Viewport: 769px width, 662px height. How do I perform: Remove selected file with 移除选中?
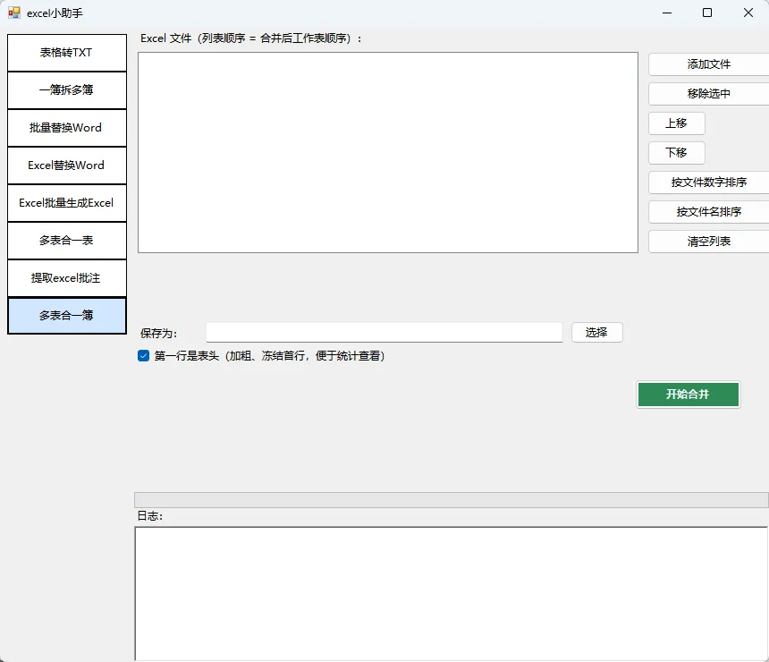point(709,94)
